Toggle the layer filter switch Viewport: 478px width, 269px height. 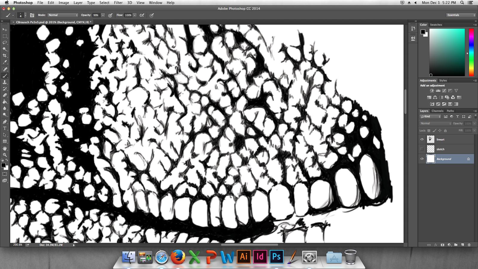tap(475, 116)
